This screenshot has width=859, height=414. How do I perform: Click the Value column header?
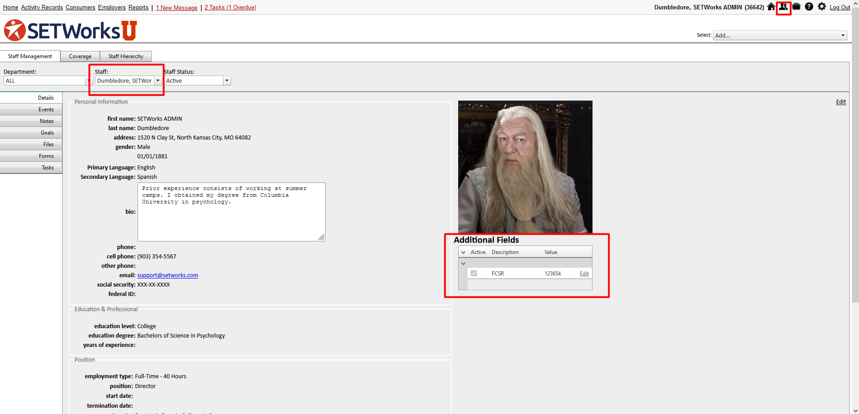pyautogui.click(x=551, y=252)
